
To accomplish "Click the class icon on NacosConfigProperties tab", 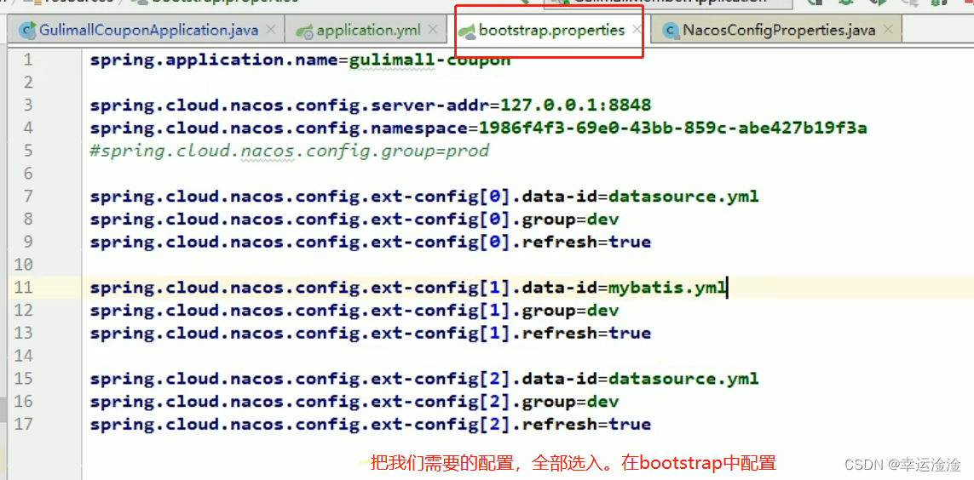I will [671, 31].
